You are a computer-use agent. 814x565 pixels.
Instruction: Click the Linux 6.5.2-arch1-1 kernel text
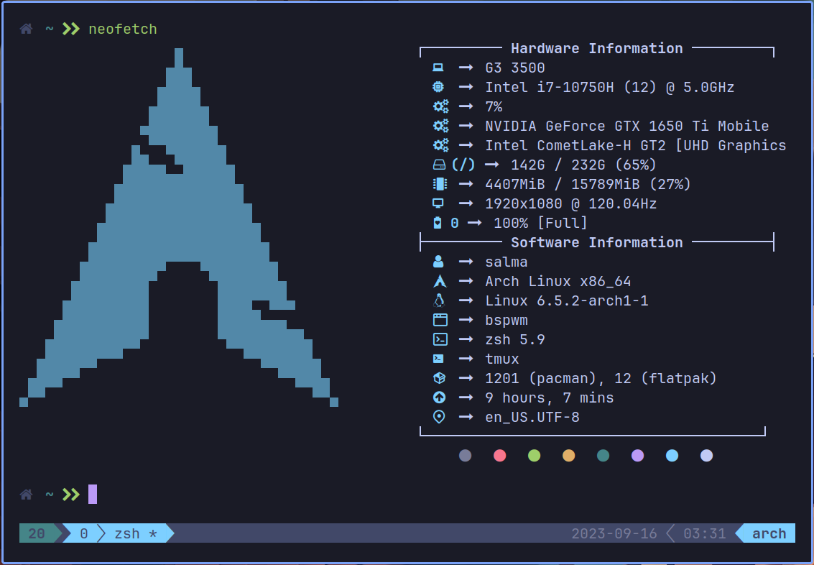[x=566, y=300]
